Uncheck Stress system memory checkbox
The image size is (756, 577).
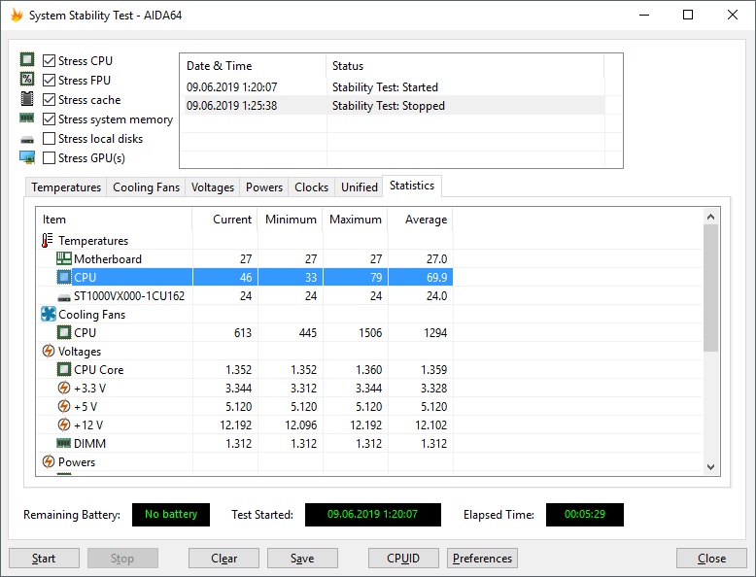point(49,119)
